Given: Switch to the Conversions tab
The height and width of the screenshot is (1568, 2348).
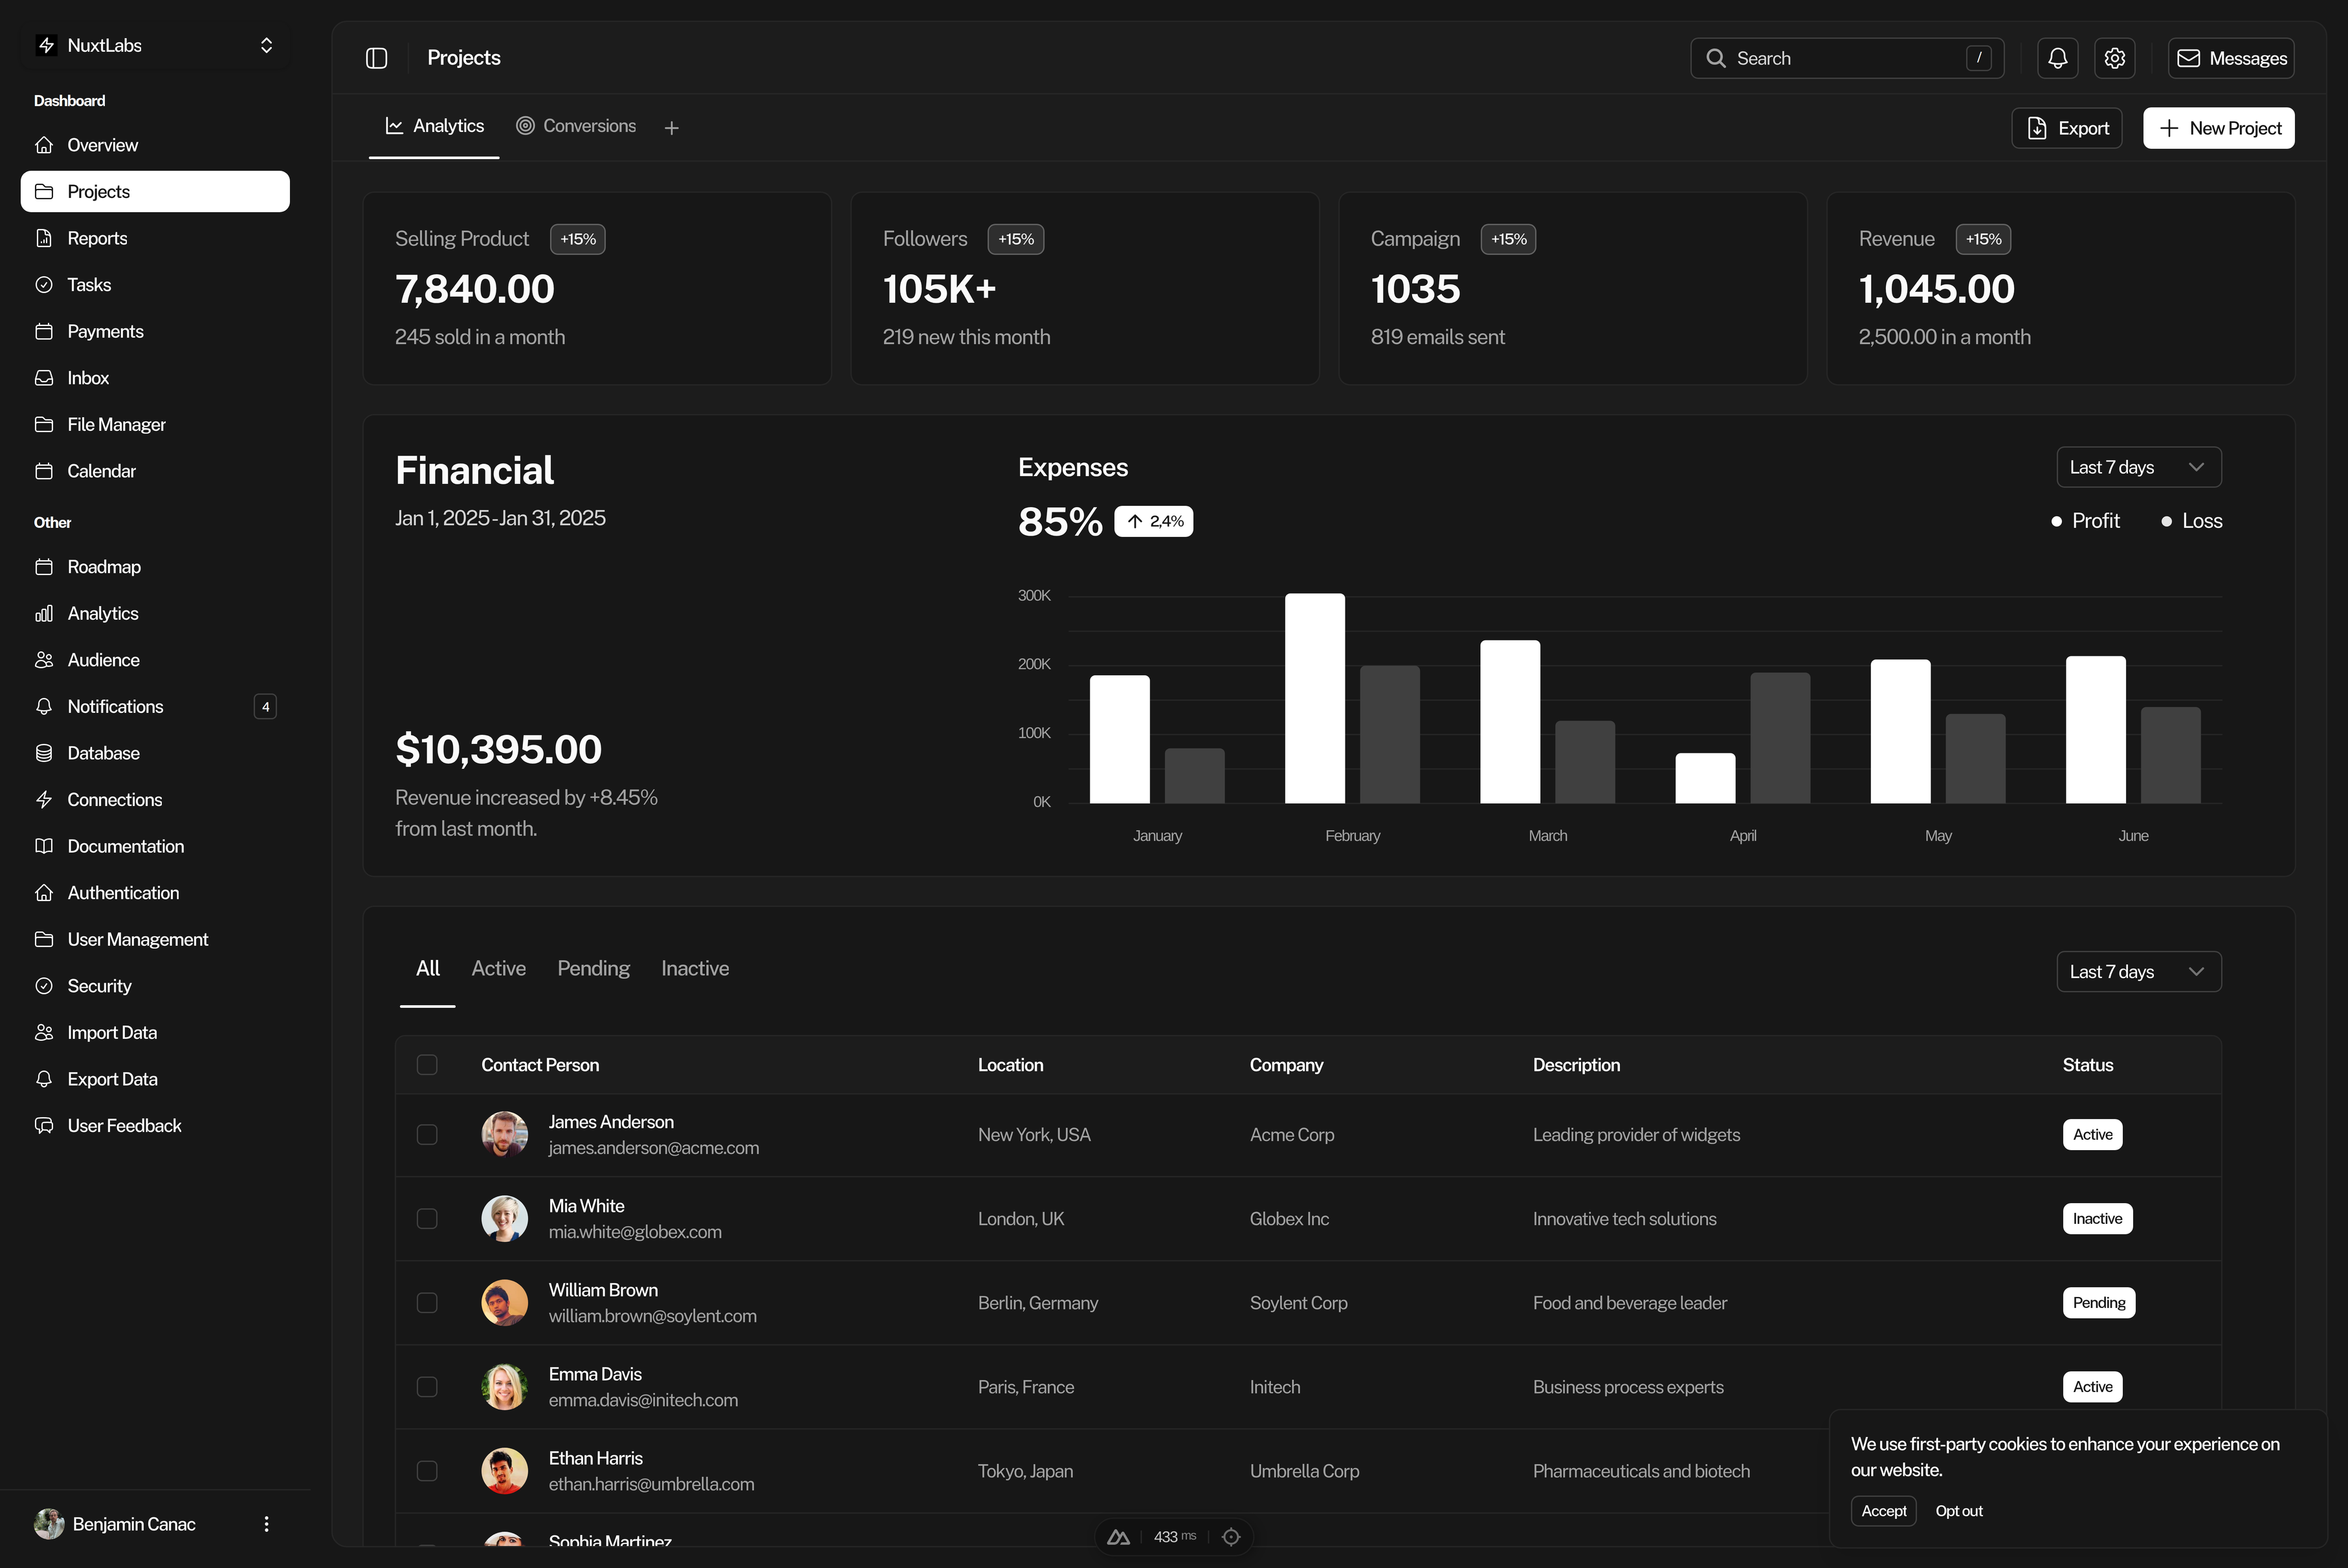Looking at the screenshot, I should (576, 126).
